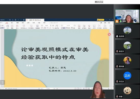Viewport: 140px width, 99px height.
Task: Open the outline panel icon at bottom left
Action: [x=2, y=82]
